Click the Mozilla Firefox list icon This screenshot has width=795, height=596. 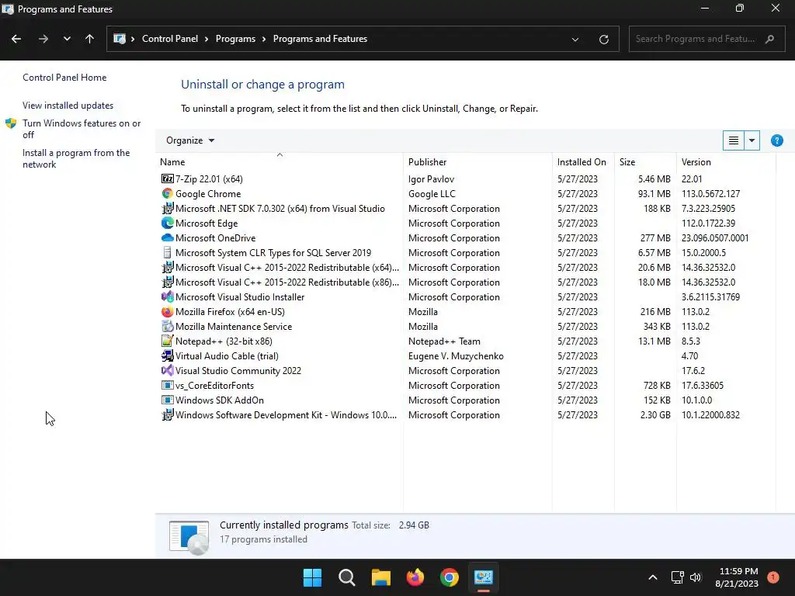coord(168,312)
